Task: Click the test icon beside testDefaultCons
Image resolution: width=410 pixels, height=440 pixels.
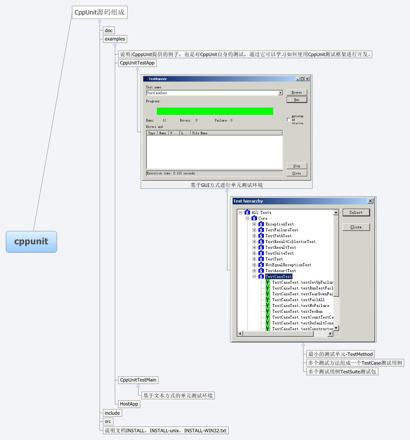Action: (268, 323)
